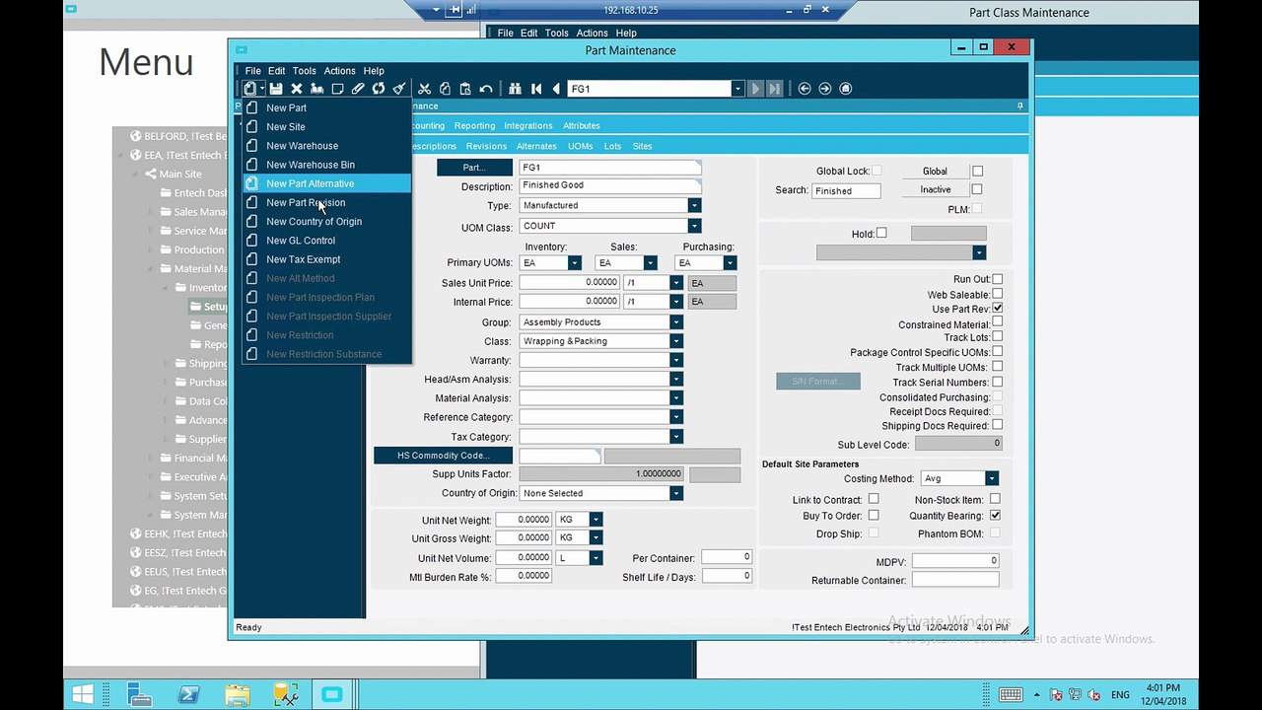Viewport: 1262px width, 710px height.
Task: Open the Costing Method dropdown
Action: click(x=992, y=478)
